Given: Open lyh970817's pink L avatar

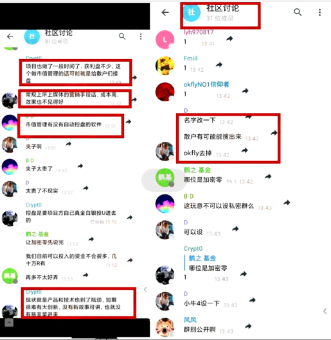Looking at the screenshot, I should (x=165, y=40).
